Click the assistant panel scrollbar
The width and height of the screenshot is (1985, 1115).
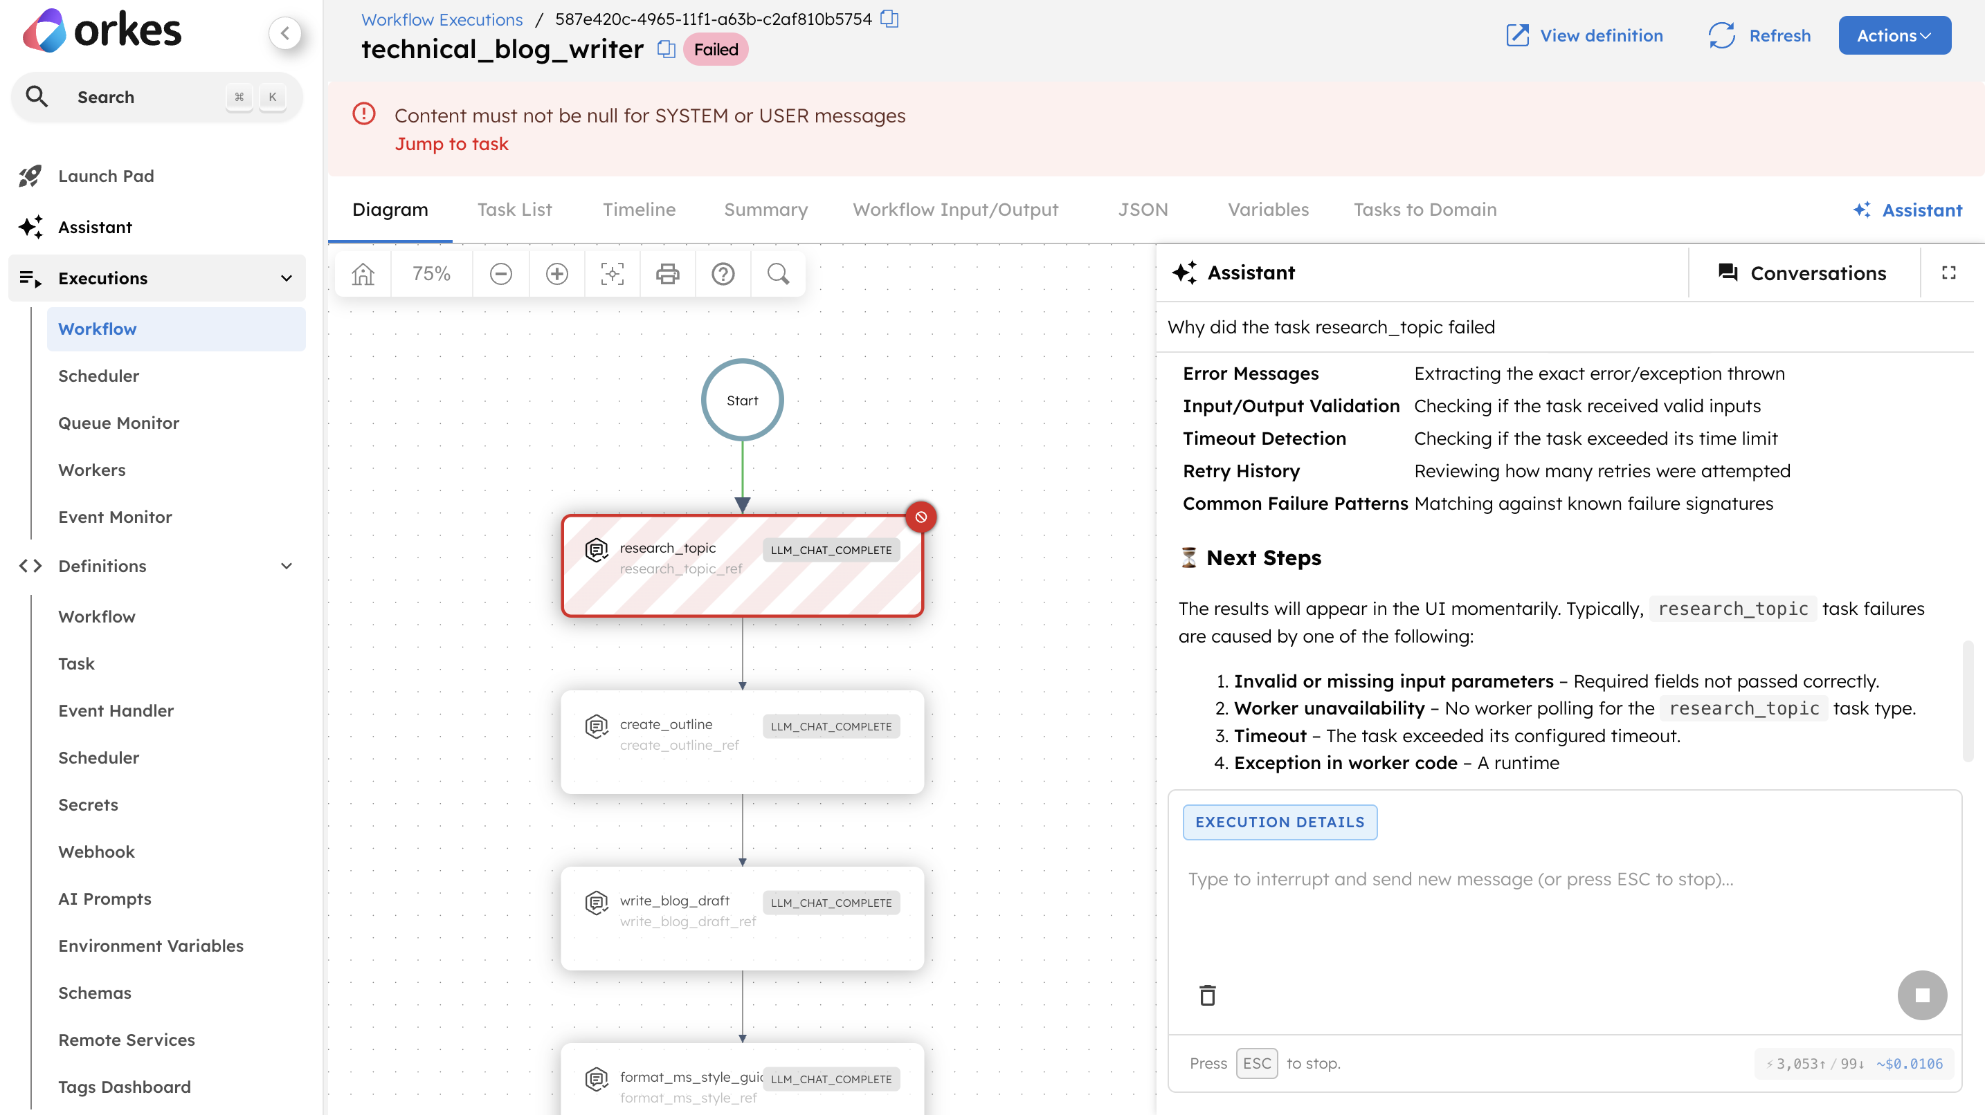[1967, 701]
